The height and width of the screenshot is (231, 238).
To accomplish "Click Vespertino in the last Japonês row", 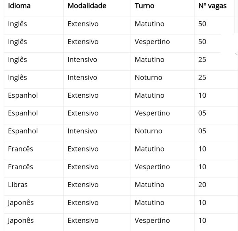I will tap(152, 220).
